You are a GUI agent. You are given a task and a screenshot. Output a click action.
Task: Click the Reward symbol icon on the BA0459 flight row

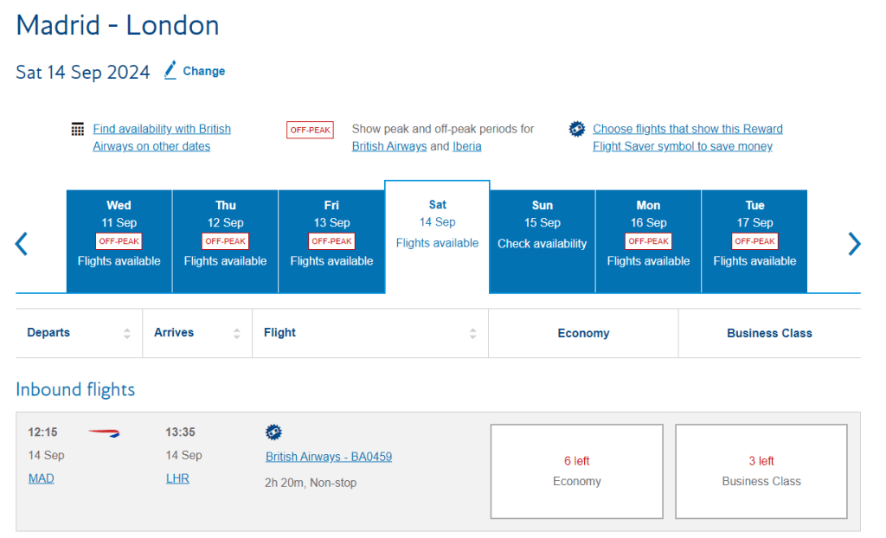(x=273, y=432)
